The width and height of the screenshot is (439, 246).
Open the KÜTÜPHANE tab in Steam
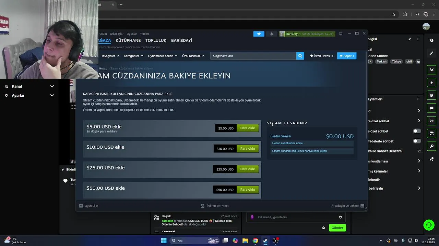coord(128,40)
